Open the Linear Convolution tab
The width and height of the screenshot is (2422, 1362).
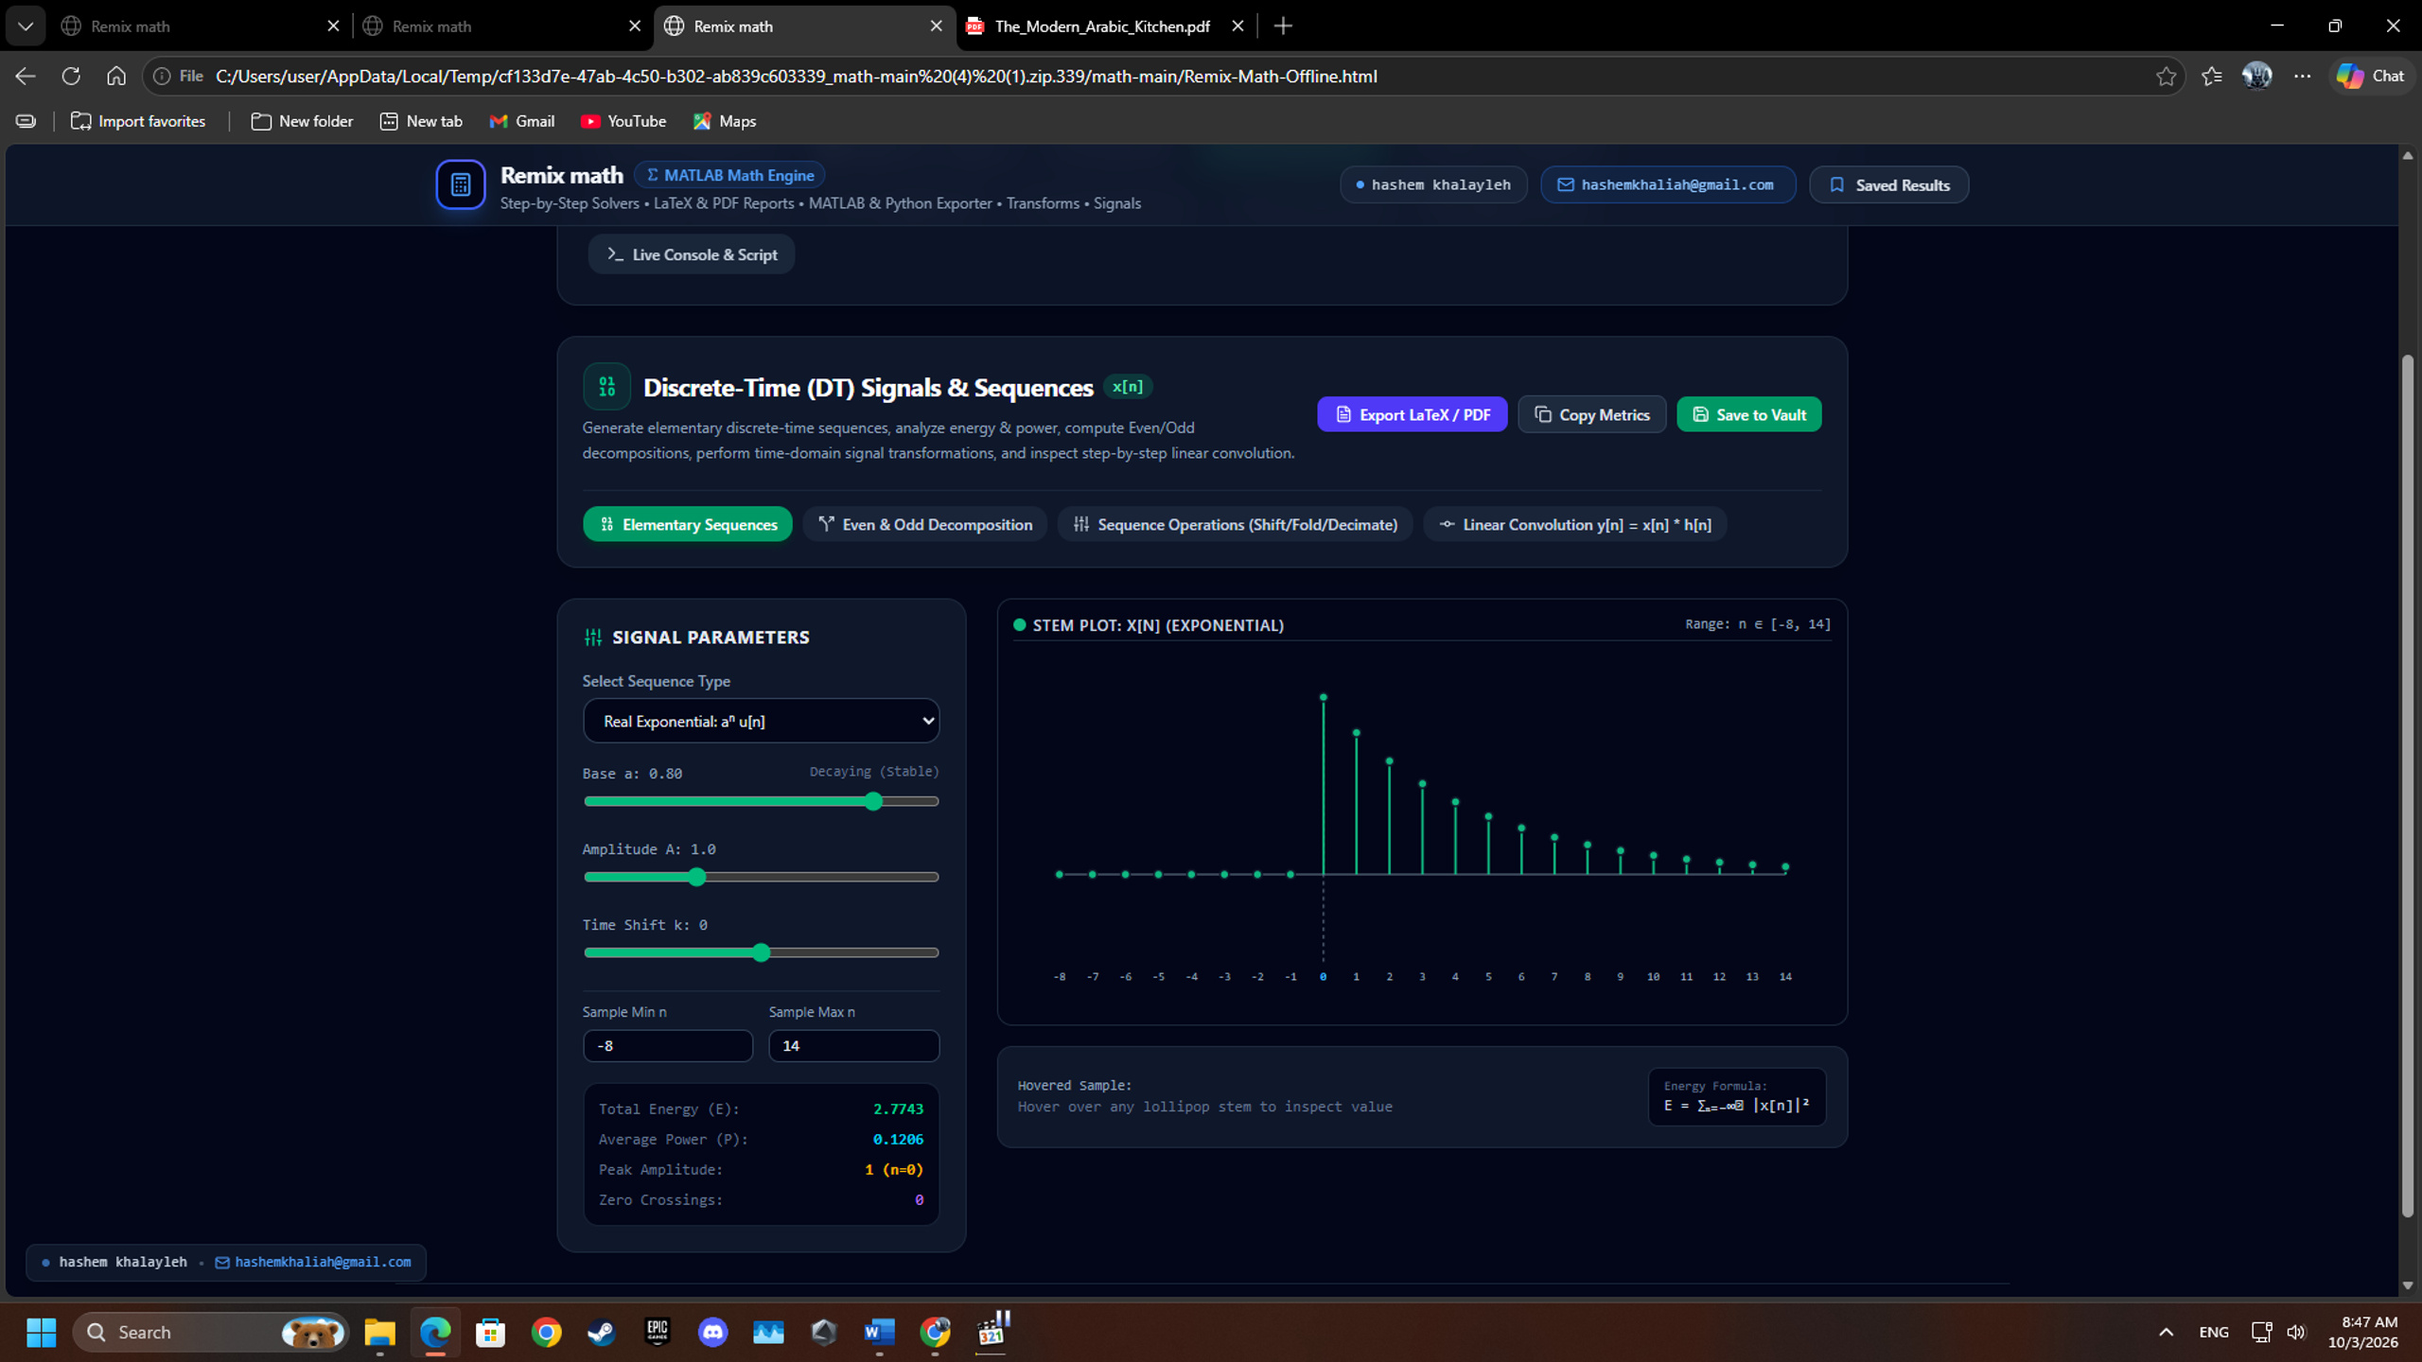coord(1574,524)
